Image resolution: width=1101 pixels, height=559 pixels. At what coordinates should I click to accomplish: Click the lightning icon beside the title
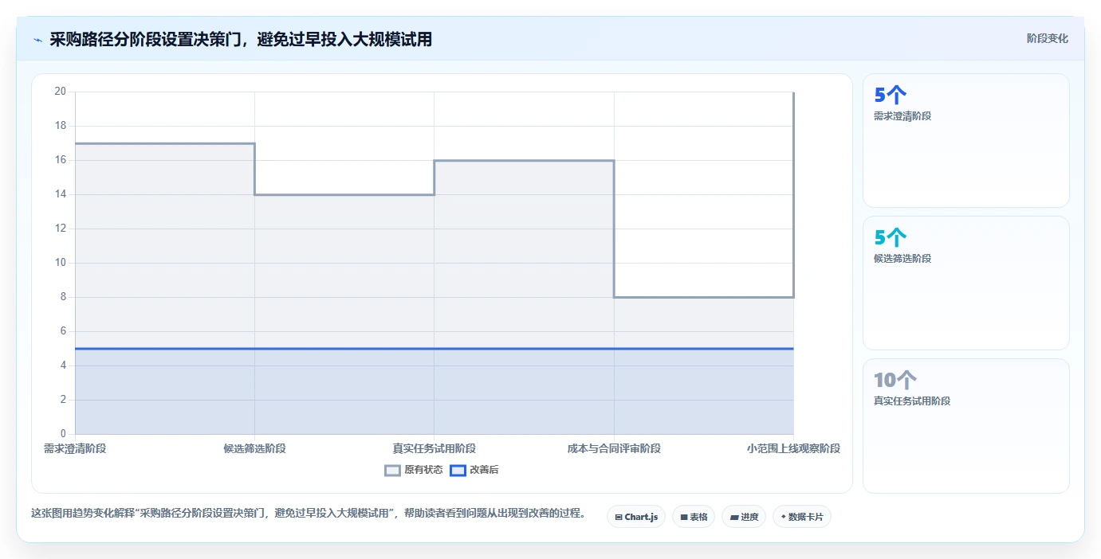click(37, 40)
